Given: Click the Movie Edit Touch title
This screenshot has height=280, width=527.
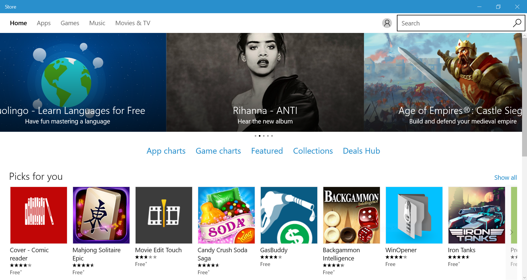Looking at the screenshot, I should (x=158, y=250).
